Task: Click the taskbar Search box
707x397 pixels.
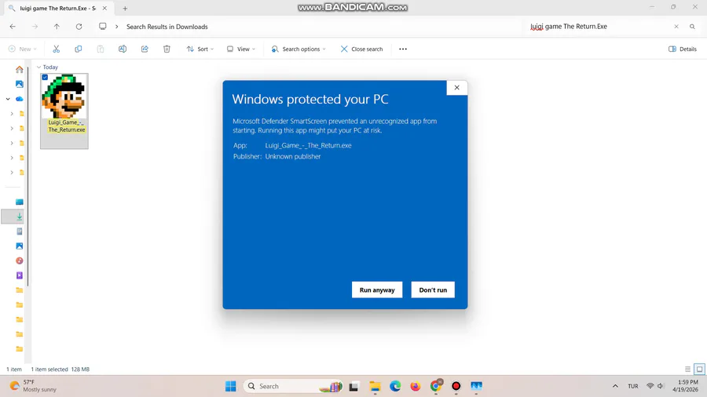Action: [294, 386]
